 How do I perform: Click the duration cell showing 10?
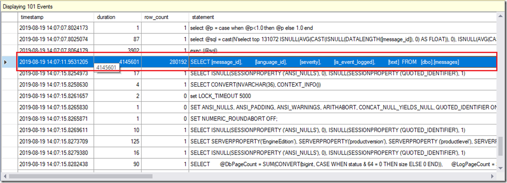118,130
